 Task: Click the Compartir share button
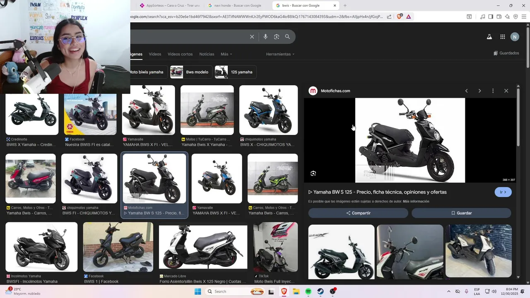coord(358,213)
